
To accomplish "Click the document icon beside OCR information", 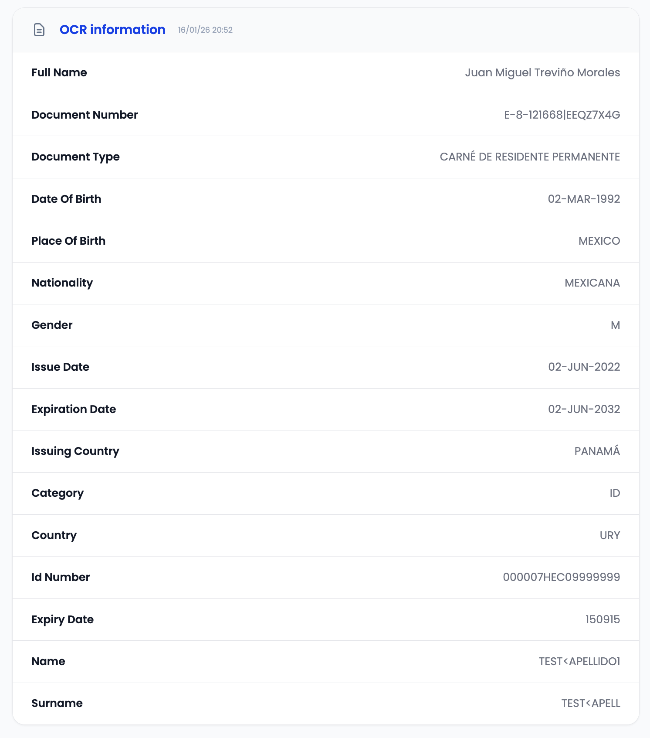I will coord(39,30).
